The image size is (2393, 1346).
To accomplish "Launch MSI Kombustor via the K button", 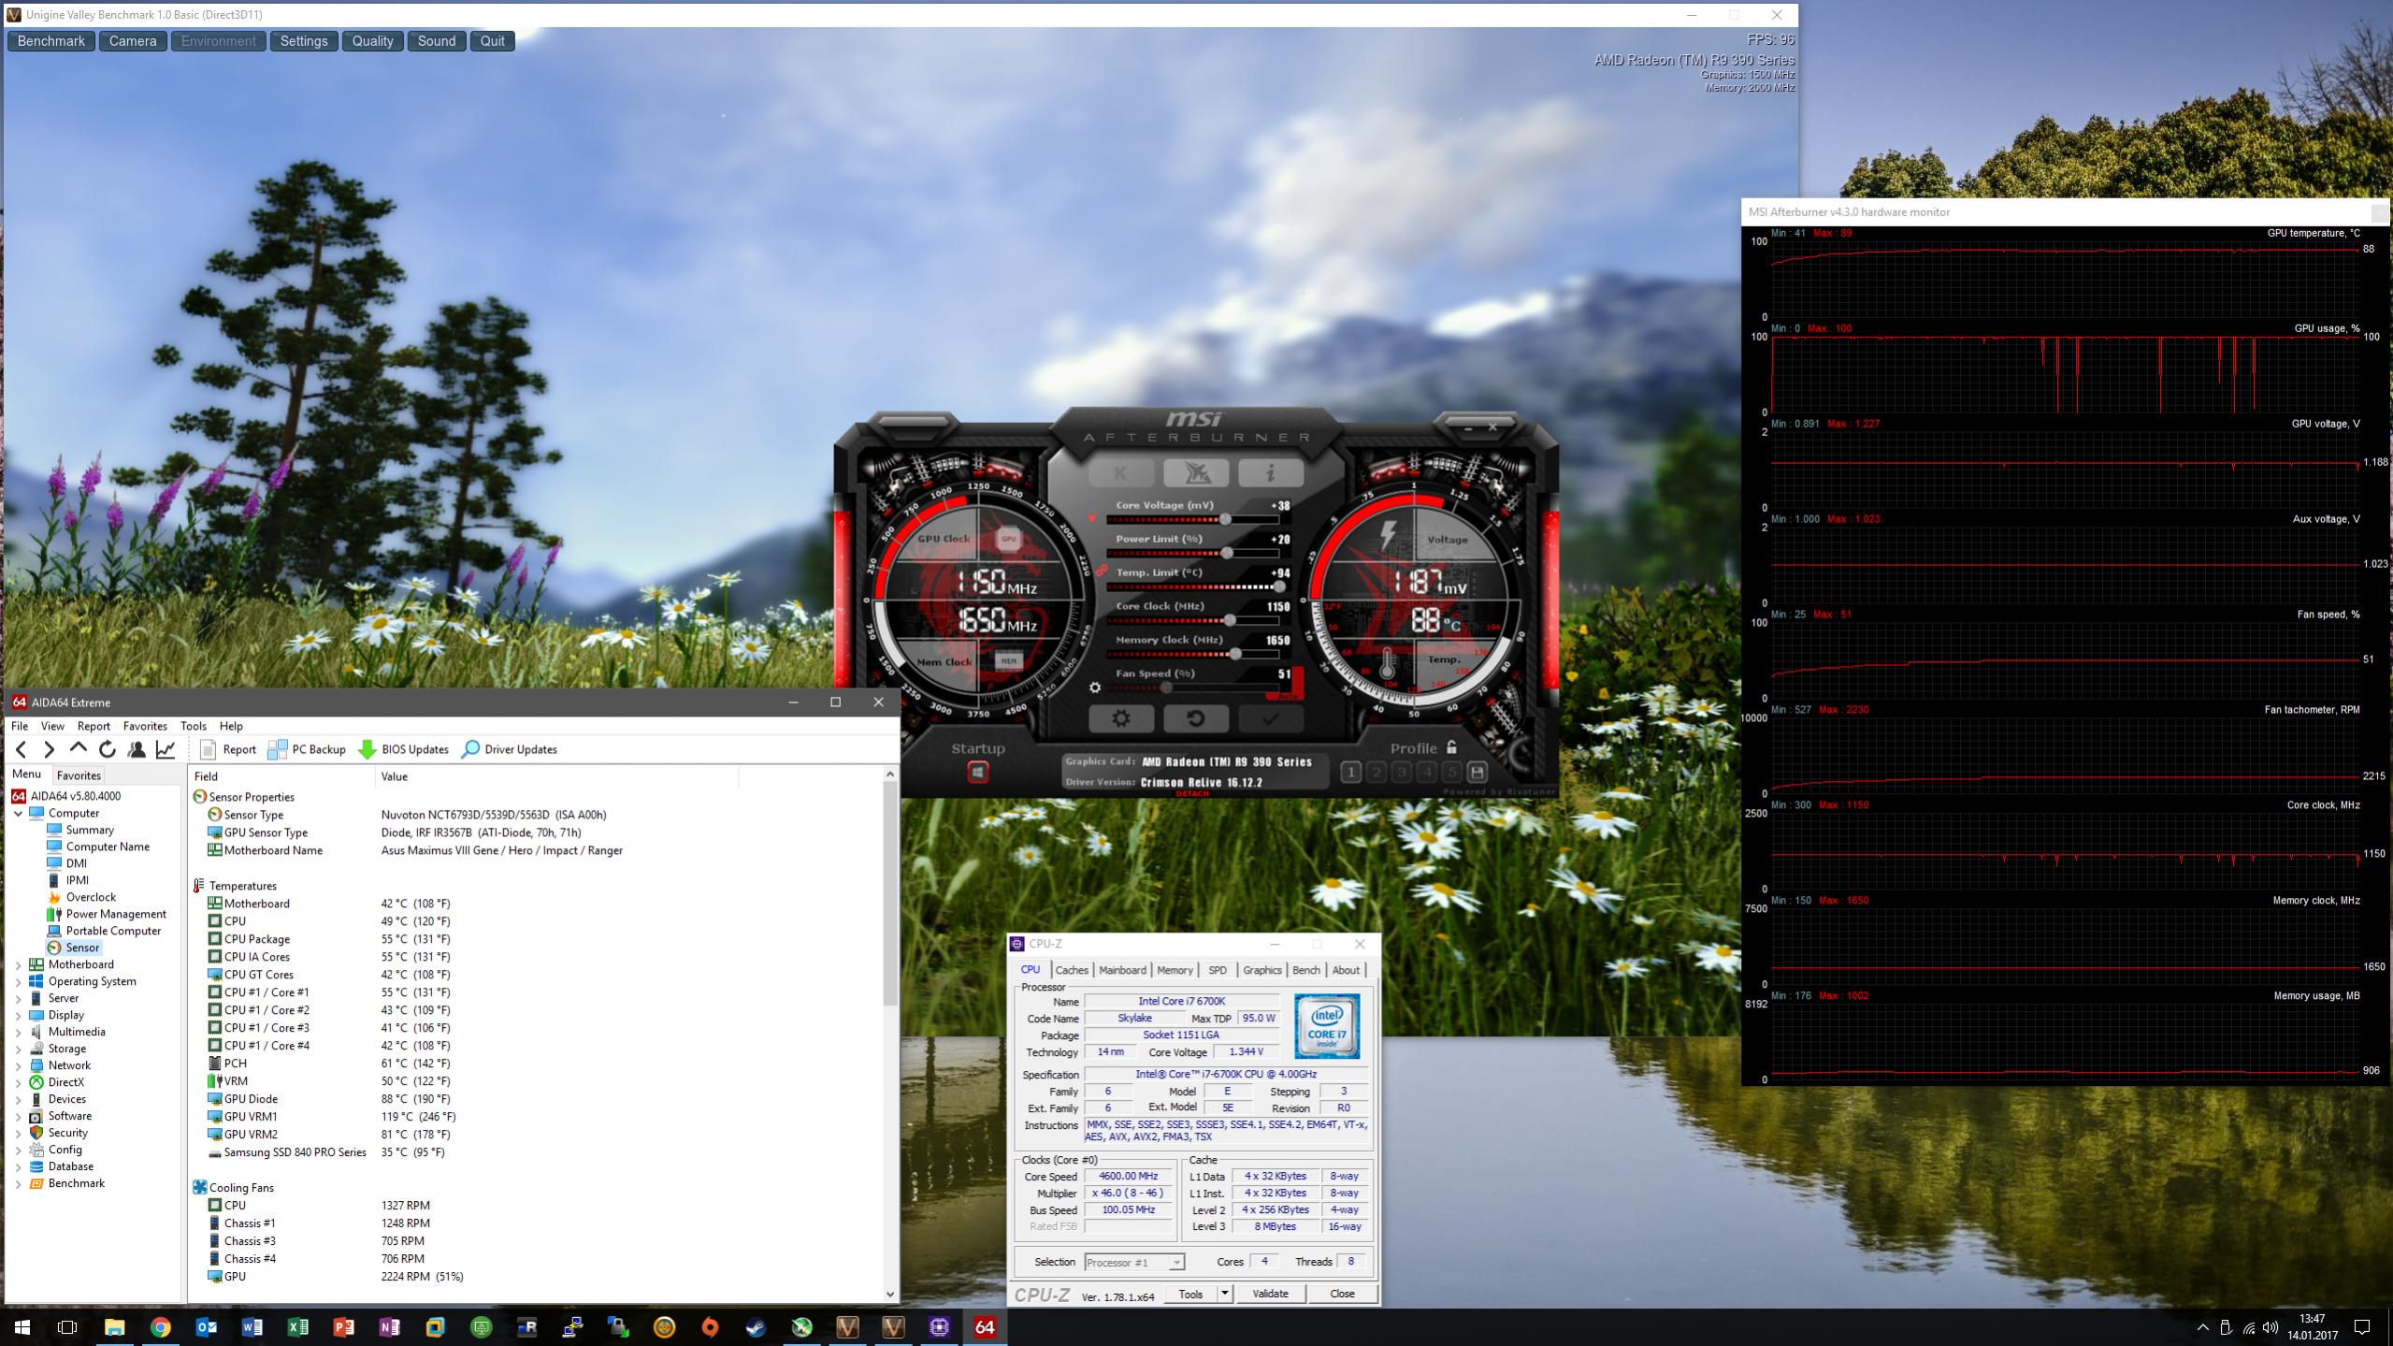I will pos(1120,473).
